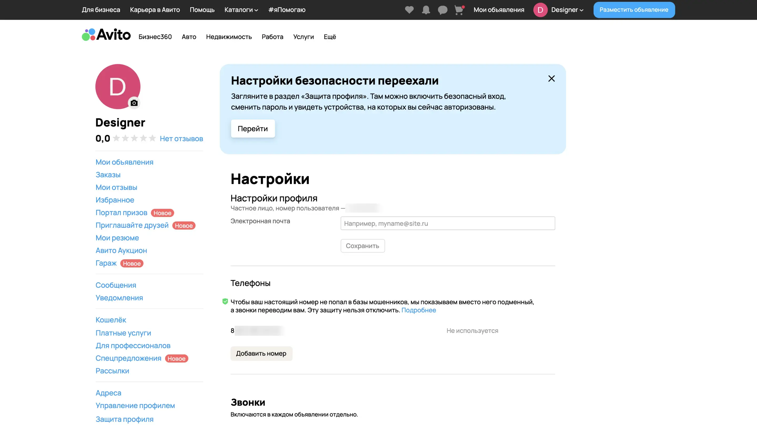Click the Designer avatar in header
The width and height of the screenshot is (757, 426).
(540, 10)
